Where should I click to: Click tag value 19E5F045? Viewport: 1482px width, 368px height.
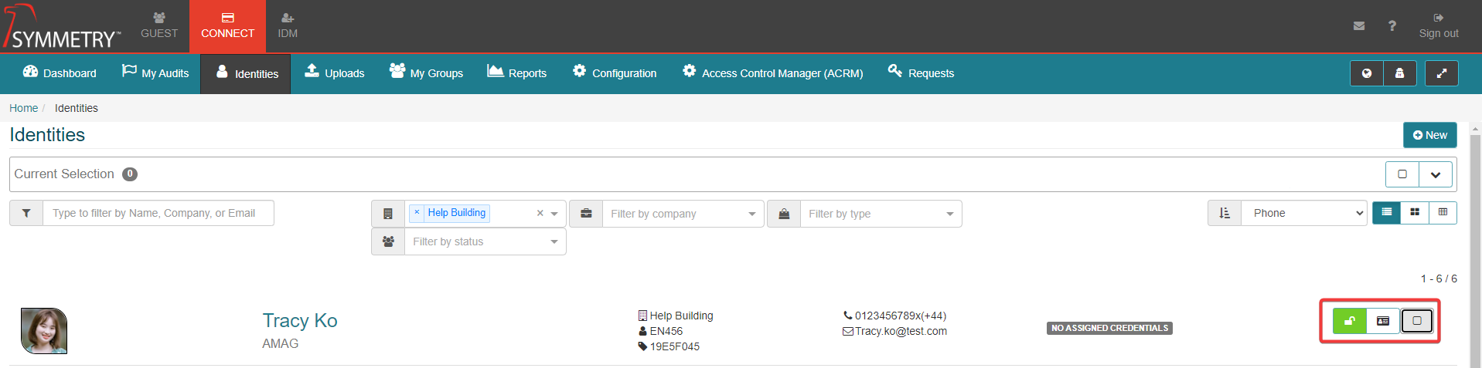coord(674,346)
